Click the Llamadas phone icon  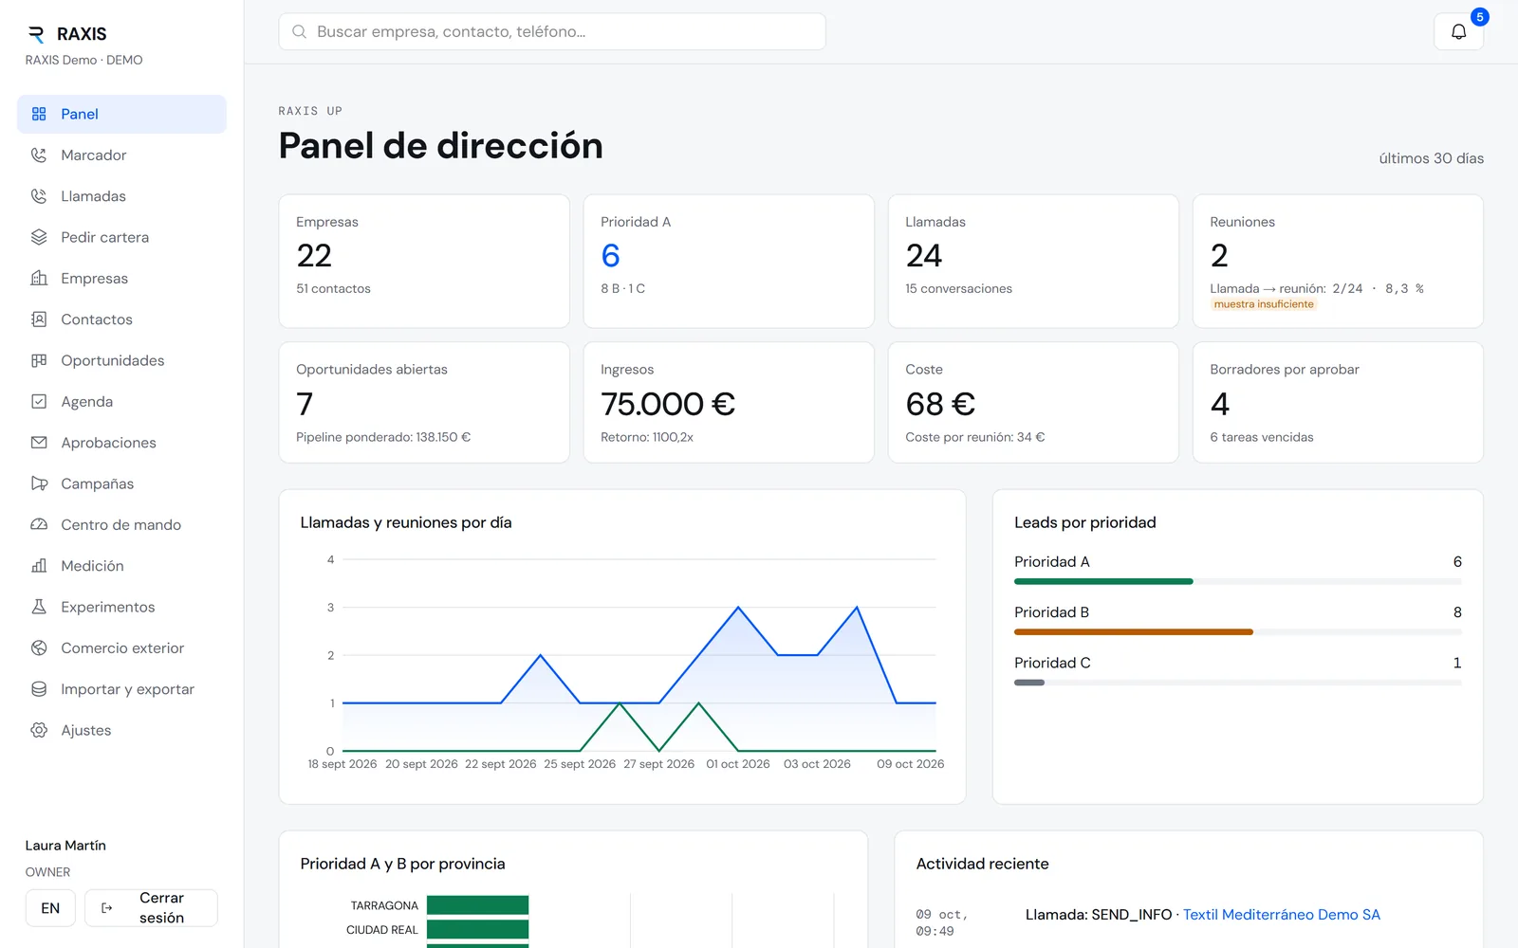point(39,196)
